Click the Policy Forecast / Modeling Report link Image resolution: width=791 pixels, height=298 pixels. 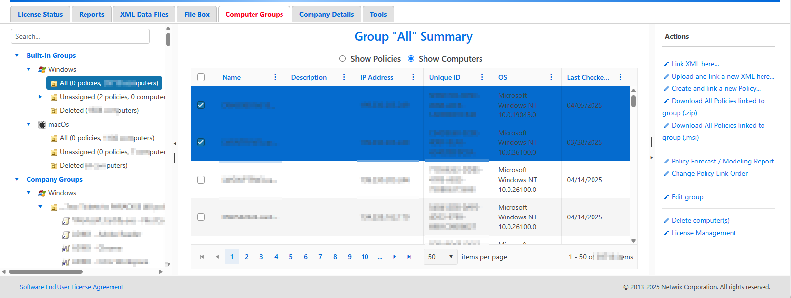[x=722, y=161]
